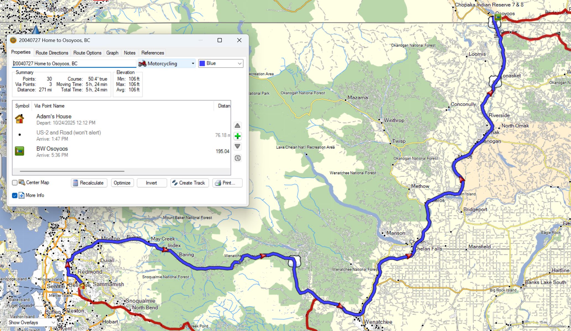The image size is (571, 331).
Task: Click the via point list horizontal scrollbar
Action: (x=72, y=171)
